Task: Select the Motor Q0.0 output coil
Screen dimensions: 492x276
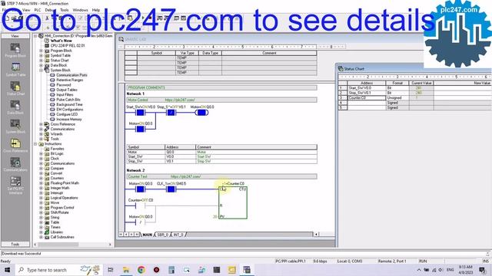Action: point(201,113)
